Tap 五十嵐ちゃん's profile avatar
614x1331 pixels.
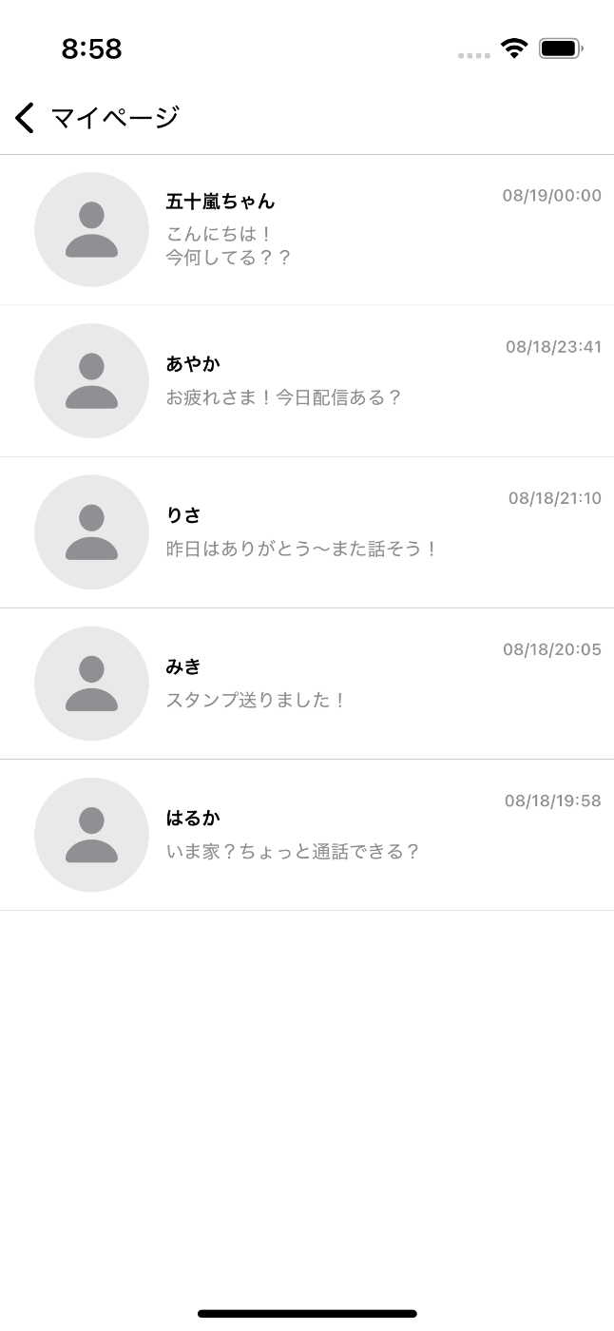click(91, 229)
